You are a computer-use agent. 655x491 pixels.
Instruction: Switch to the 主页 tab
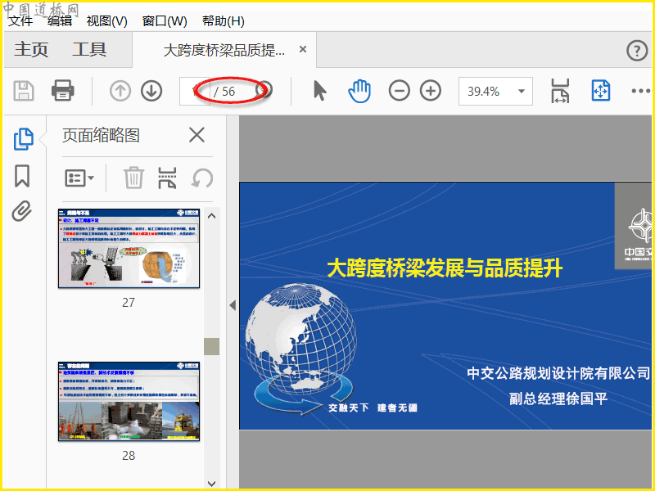point(31,50)
